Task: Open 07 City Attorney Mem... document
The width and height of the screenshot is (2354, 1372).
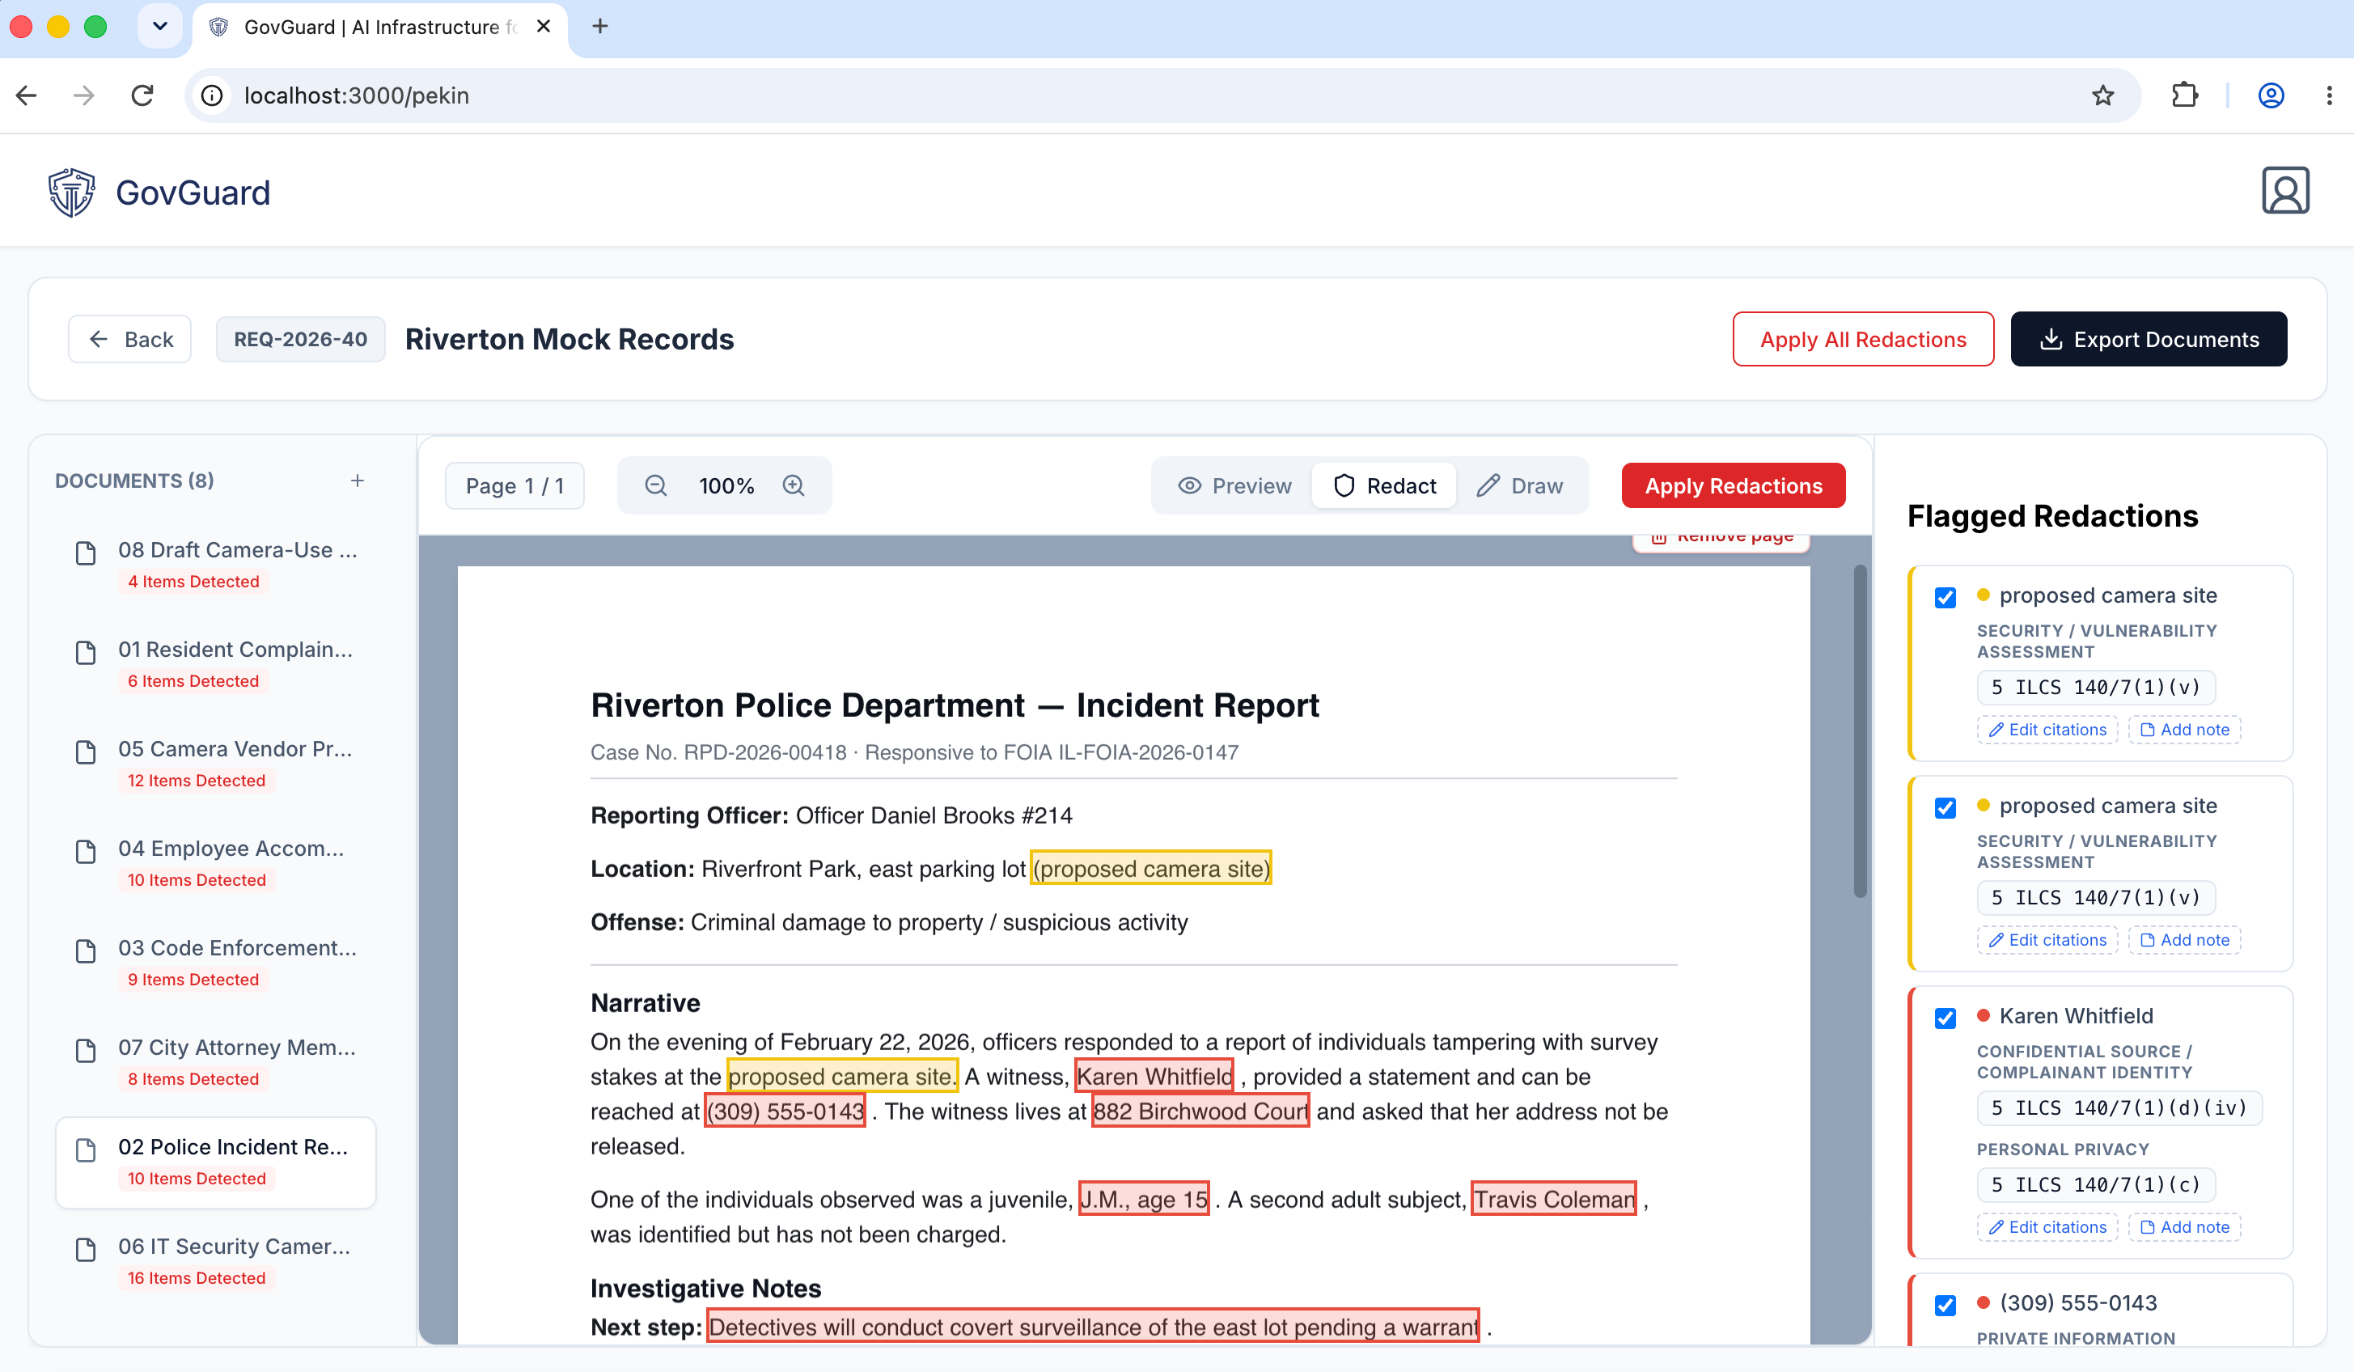Action: (x=216, y=1062)
